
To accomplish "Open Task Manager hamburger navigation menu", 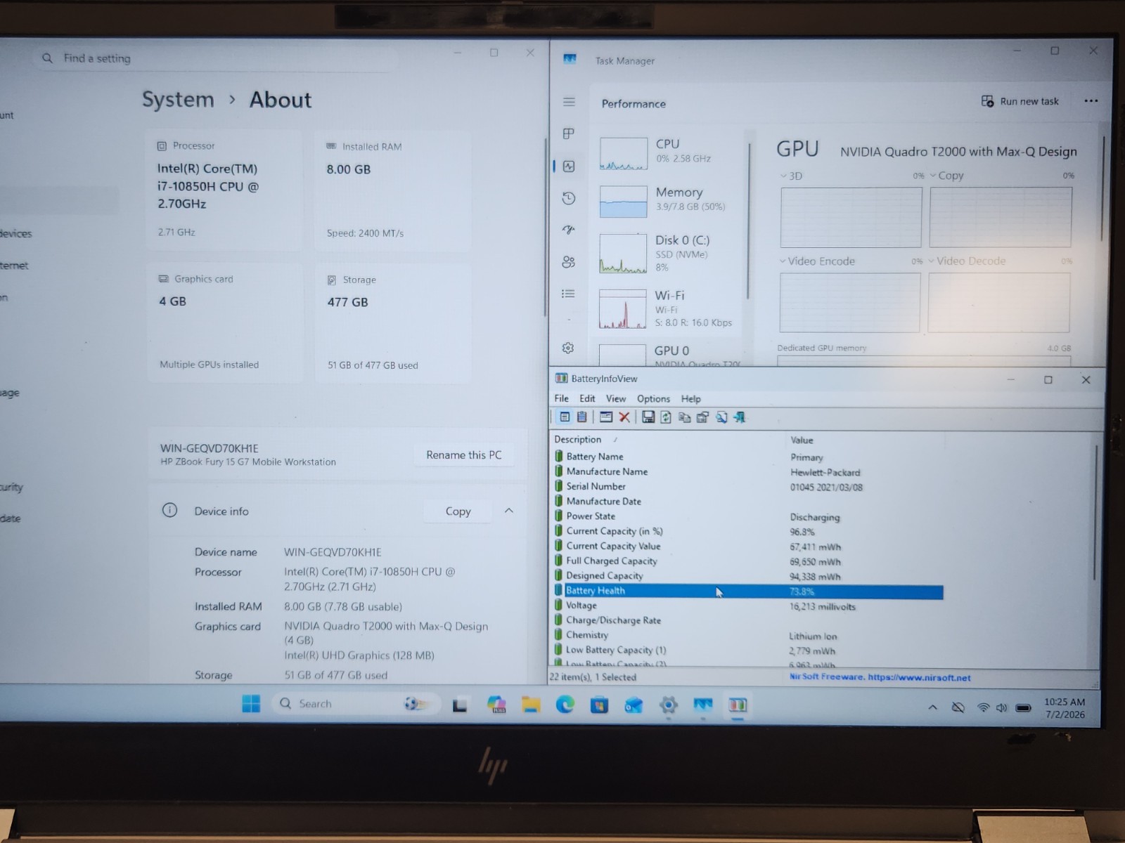I will click(x=569, y=102).
